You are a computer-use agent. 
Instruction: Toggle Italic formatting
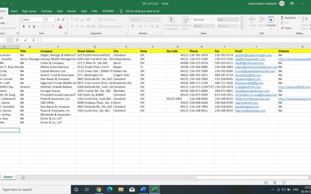pyautogui.click(x=29, y=26)
